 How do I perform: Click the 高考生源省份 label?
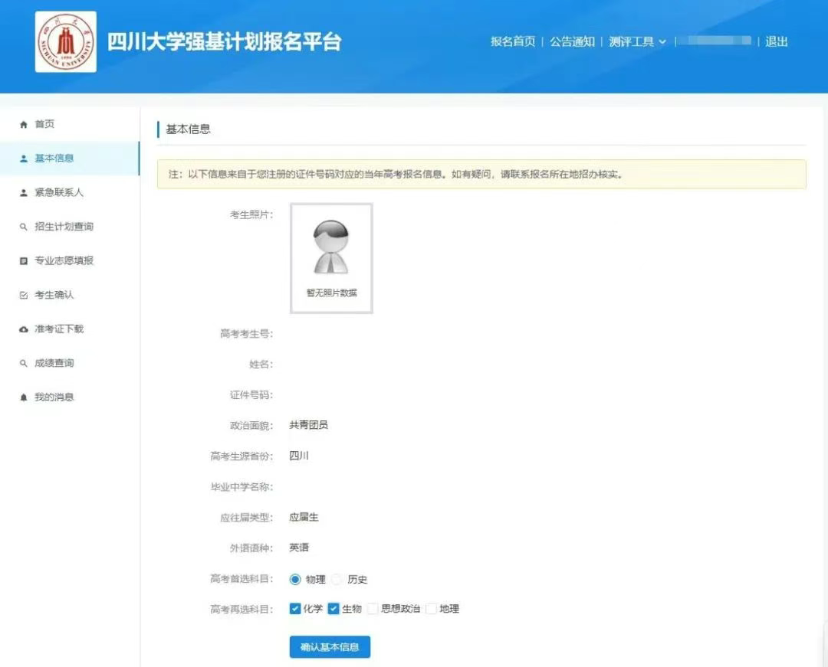click(x=242, y=456)
